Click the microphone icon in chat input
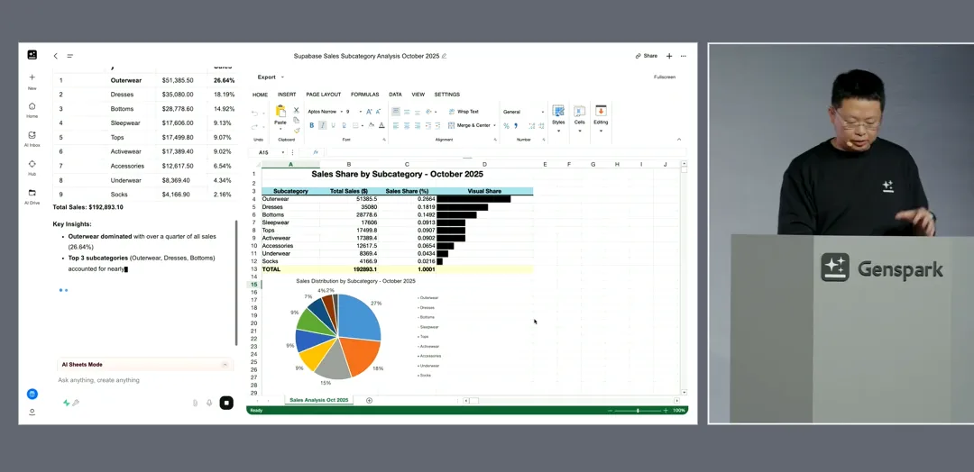The height and width of the screenshot is (472, 974). point(209,403)
